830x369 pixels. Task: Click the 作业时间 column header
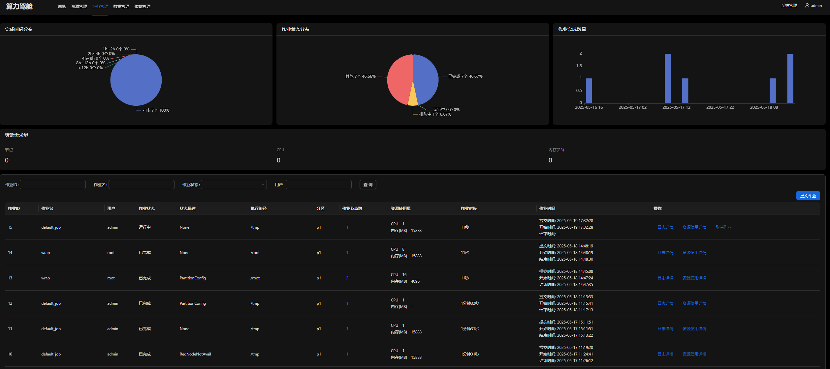pos(547,209)
